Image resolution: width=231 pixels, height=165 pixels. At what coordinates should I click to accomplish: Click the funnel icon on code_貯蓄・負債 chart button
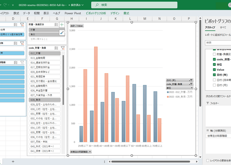tap(191, 84)
